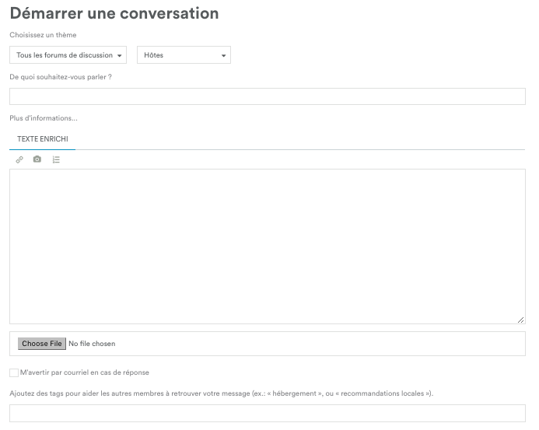The width and height of the screenshot is (539, 430).
Task: Click the insert link icon
Action: [x=19, y=159]
